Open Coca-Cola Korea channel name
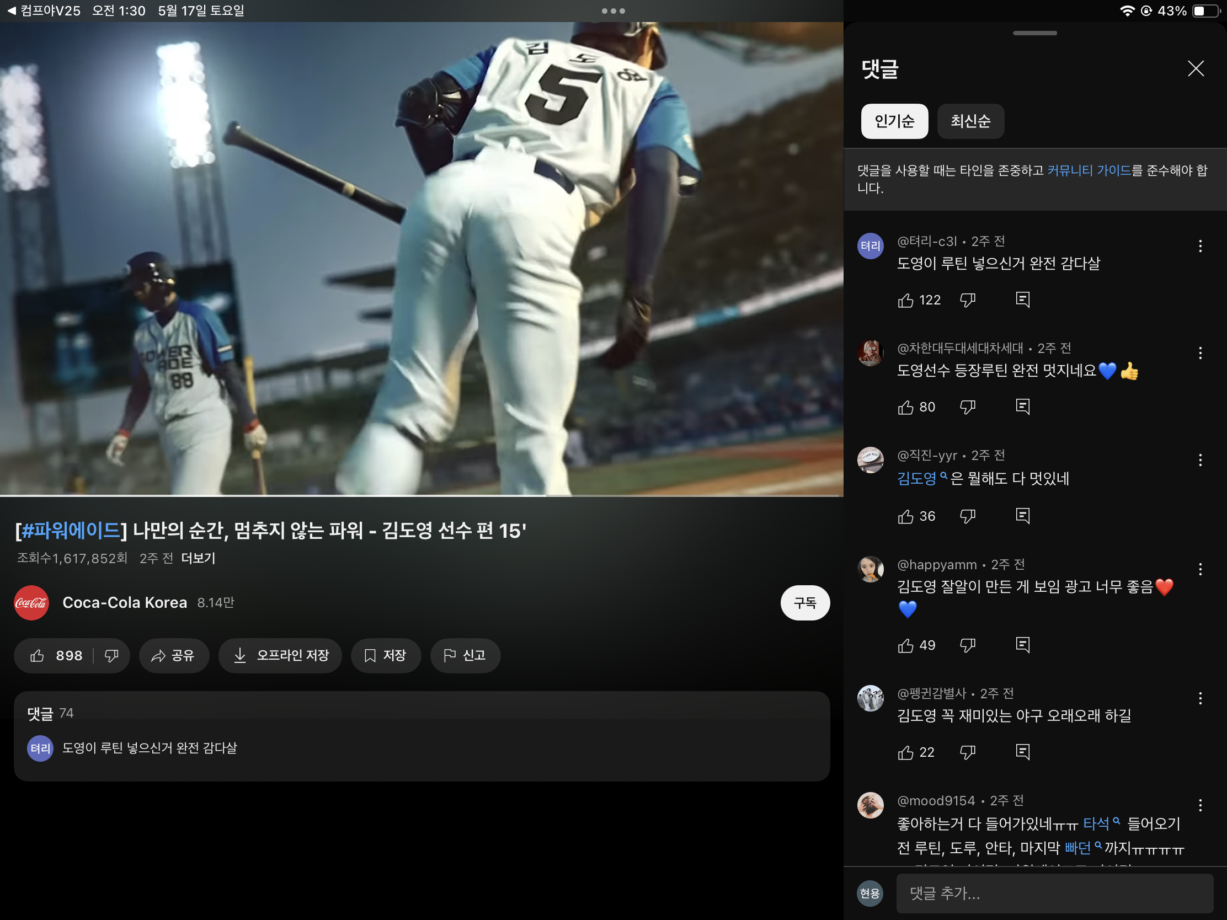The image size is (1227, 920). pyautogui.click(x=125, y=602)
